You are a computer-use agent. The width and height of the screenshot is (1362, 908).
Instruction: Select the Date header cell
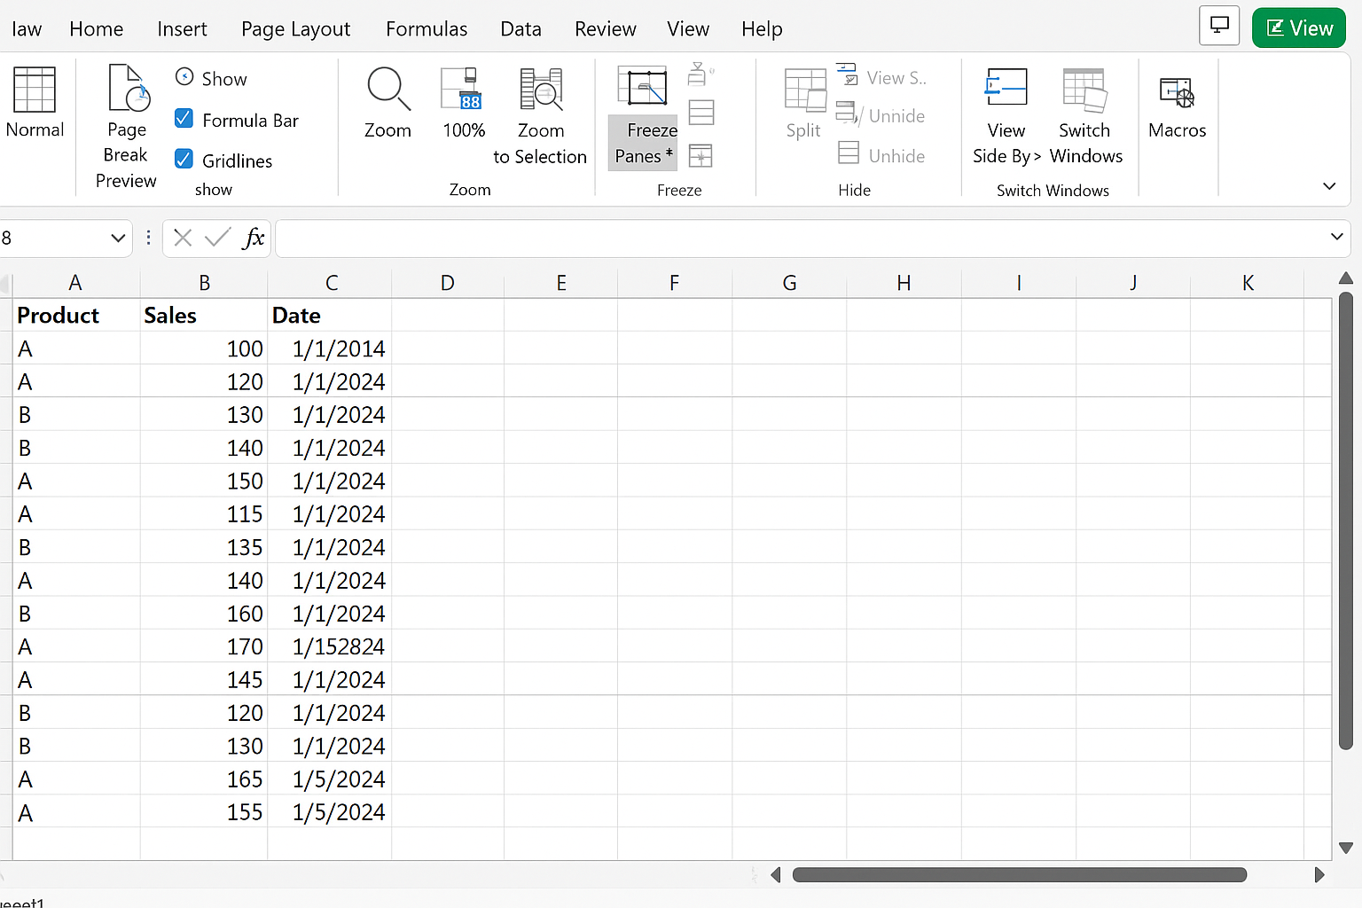coord(330,315)
